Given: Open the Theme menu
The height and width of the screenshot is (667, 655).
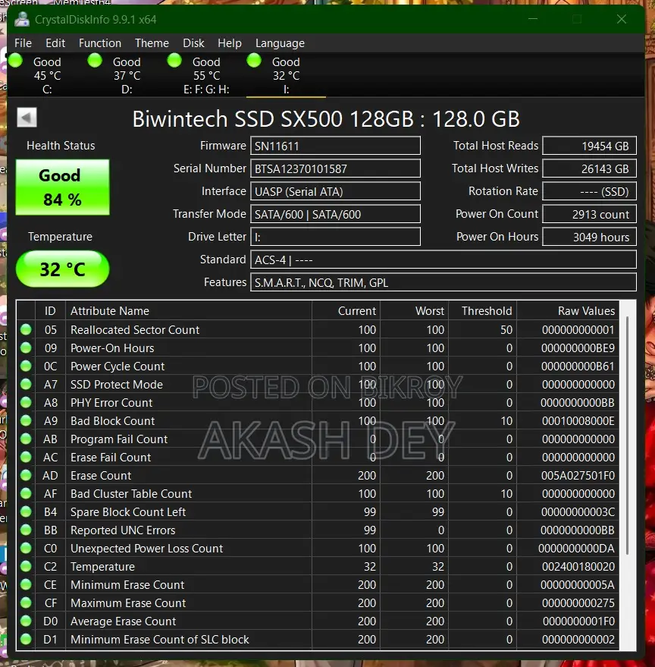Looking at the screenshot, I should pos(152,43).
